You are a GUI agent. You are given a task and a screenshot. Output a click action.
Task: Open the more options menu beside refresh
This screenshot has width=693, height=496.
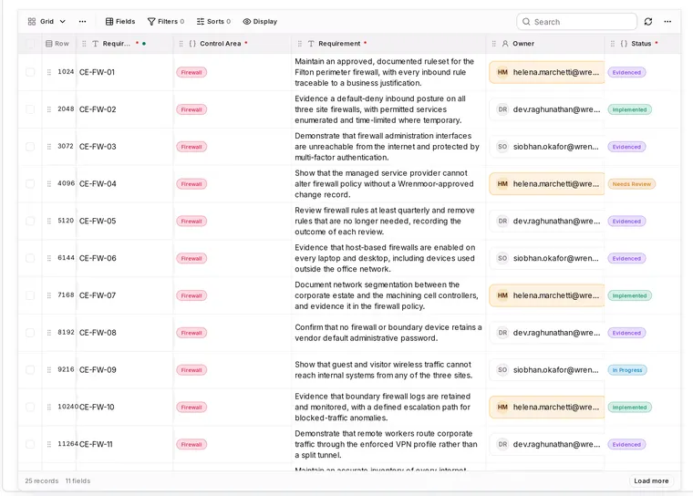pyautogui.click(x=667, y=21)
